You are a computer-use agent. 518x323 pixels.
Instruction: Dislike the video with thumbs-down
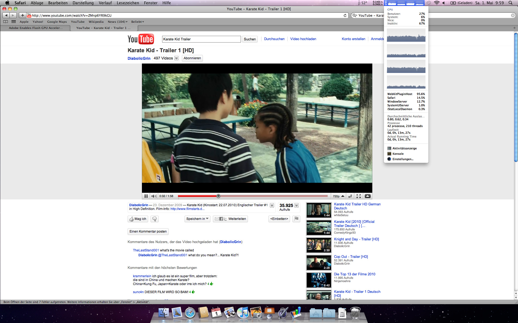[x=155, y=219]
